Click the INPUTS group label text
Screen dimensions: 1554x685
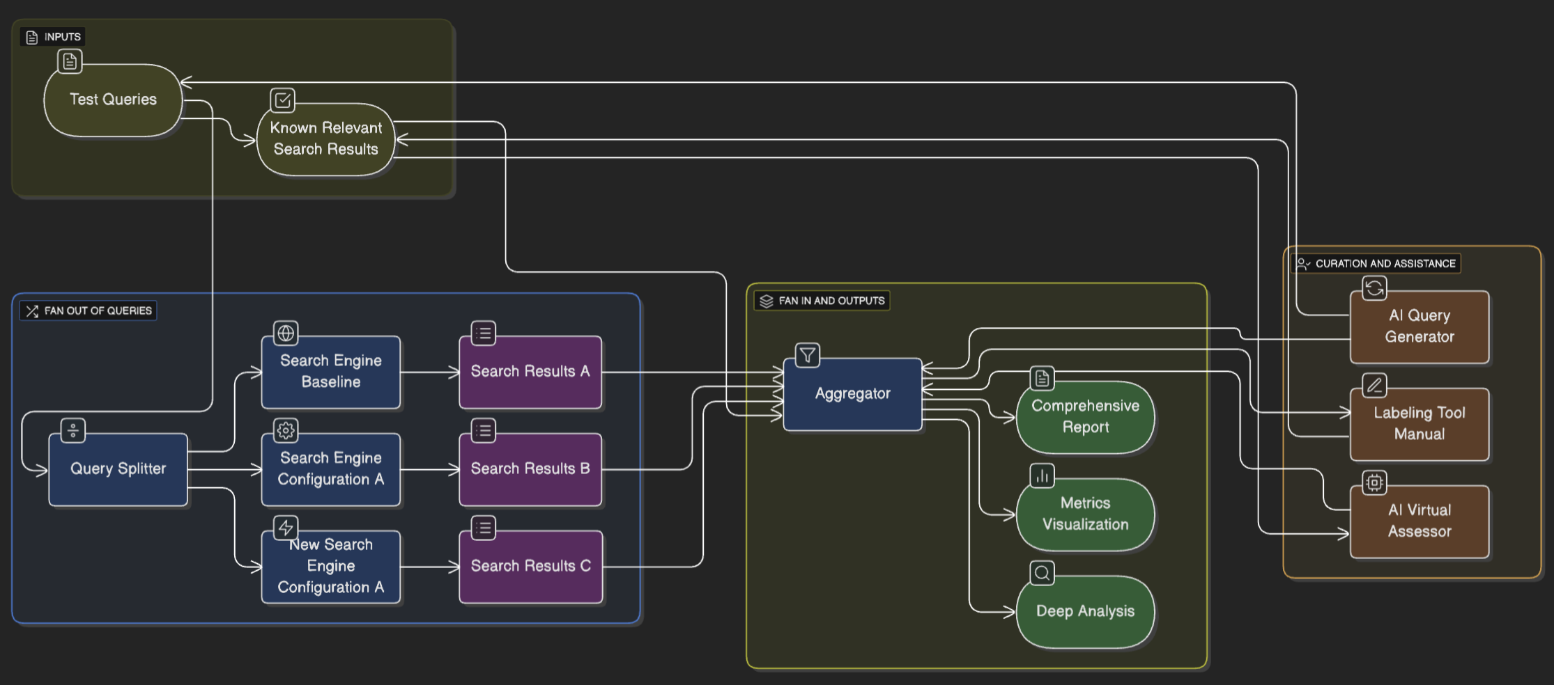coord(63,37)
